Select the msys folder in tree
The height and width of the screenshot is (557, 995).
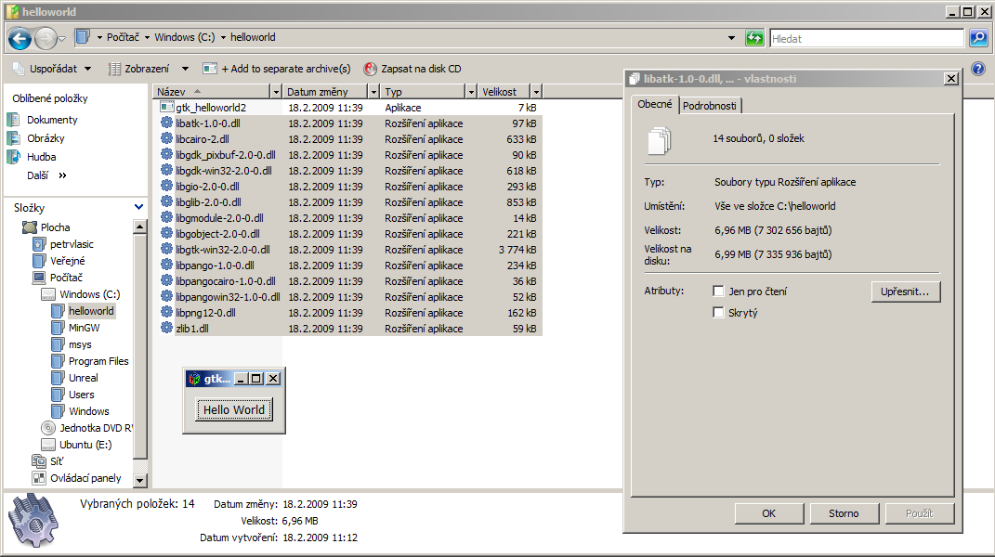[x=80, y=344]
